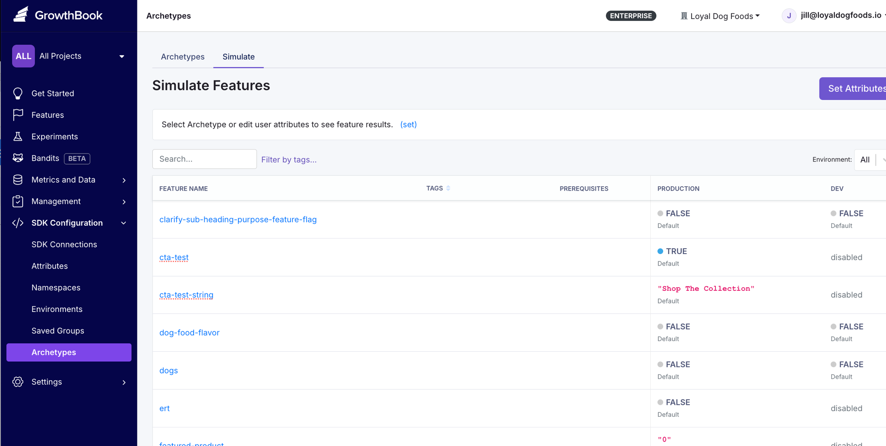Navigate to Environments
The image size is (886, 446).
point(57,309)
